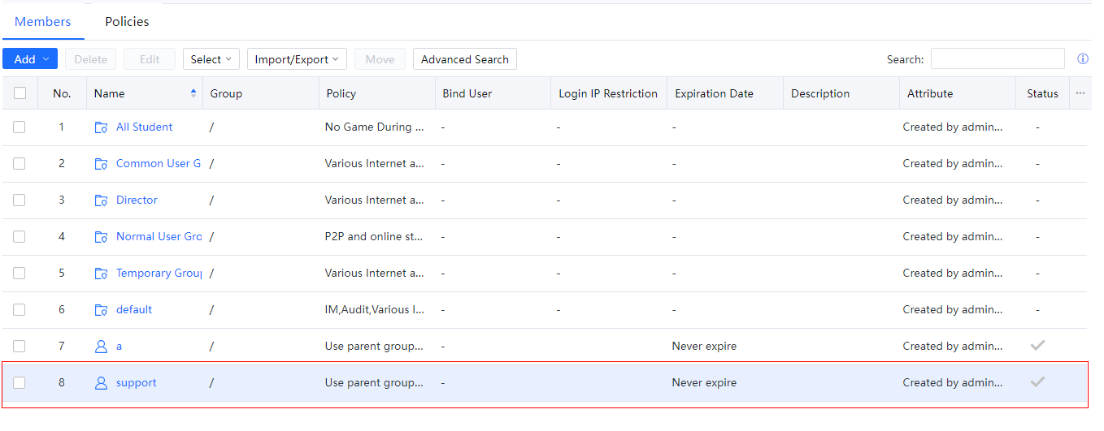The width and height of the screenshot is (1104, 431).
Task: Open the column options ellipsis icon
Action: 1080,93
